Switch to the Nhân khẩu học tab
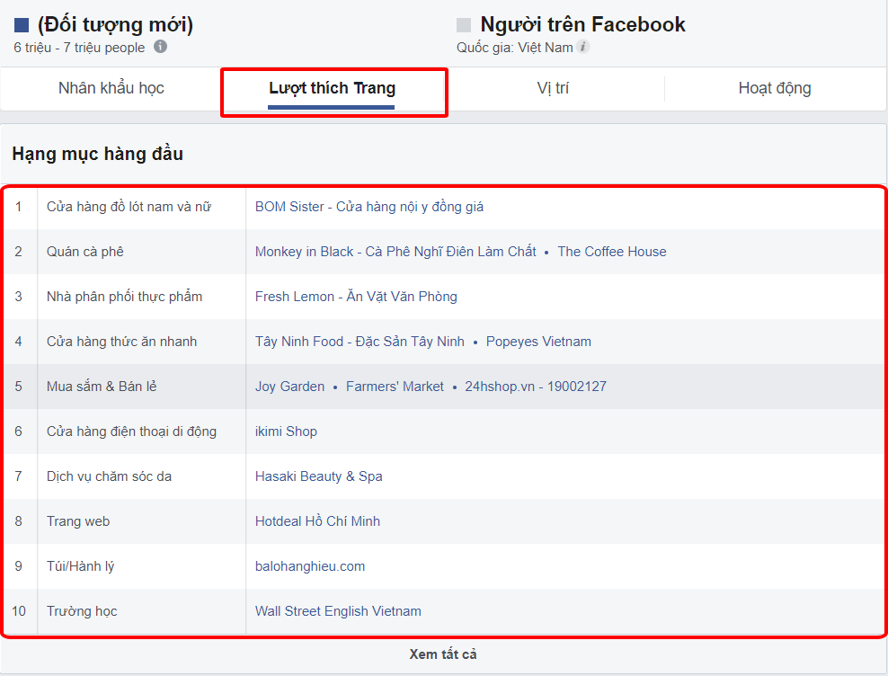 (x=111, y=88)
